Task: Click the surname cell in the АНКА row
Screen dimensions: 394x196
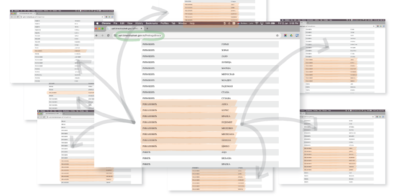Action: [x=150, y=104]
